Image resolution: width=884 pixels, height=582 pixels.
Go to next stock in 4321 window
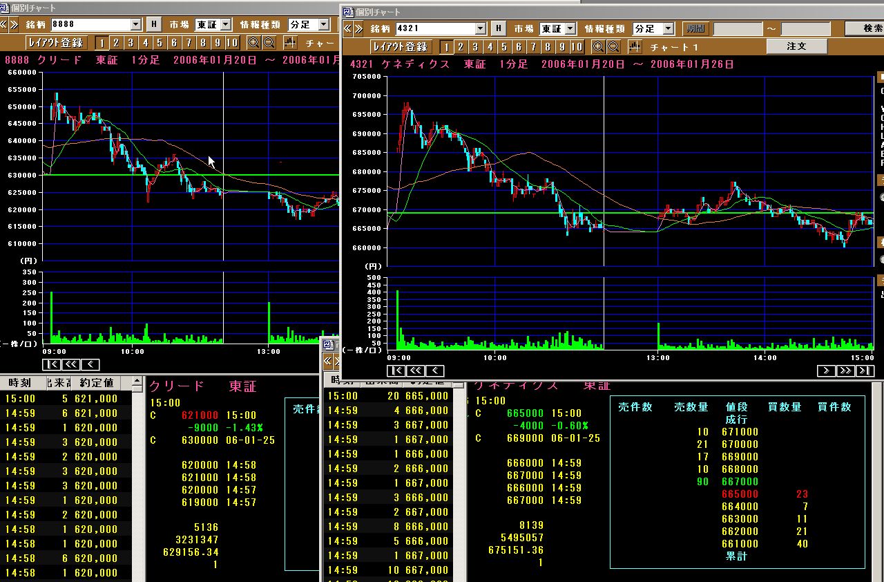click(x=358, y=28)
